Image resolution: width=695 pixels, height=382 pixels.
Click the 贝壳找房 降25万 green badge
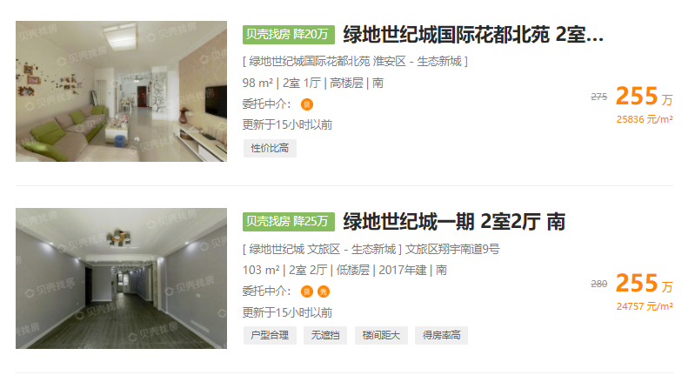click(288, 222)
